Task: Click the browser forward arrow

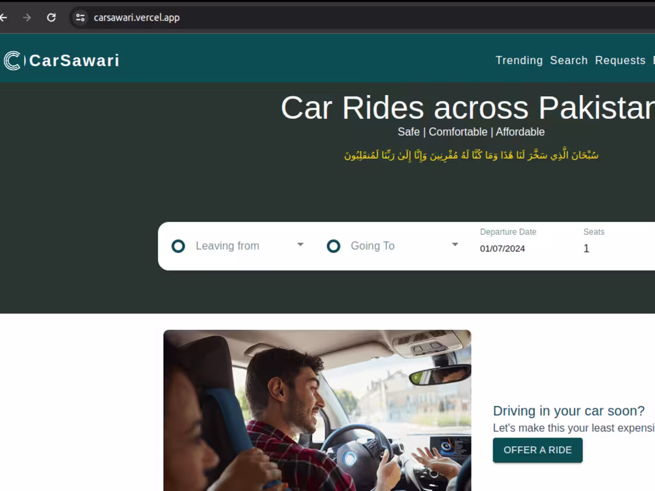Action: pos(26,17)
